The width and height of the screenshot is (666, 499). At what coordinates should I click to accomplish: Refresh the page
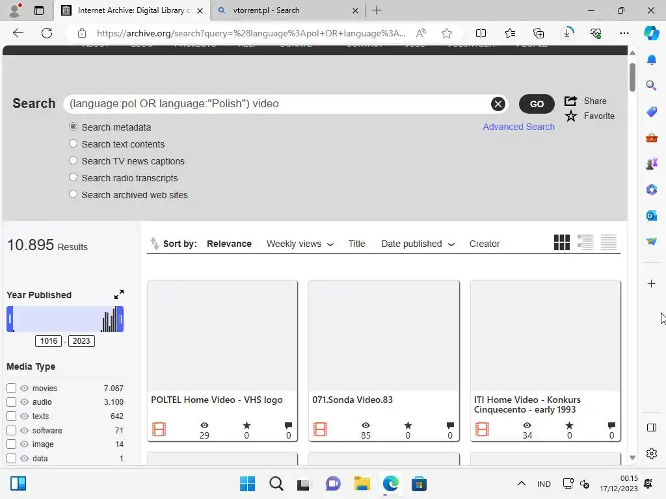47,33
